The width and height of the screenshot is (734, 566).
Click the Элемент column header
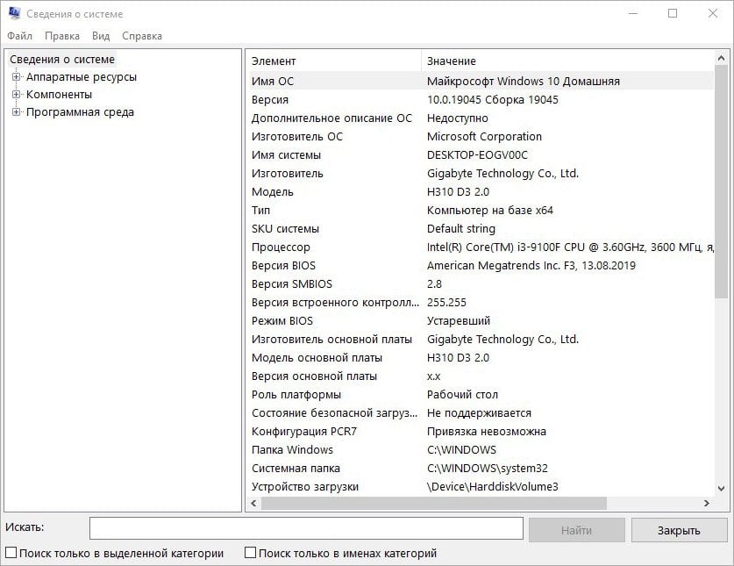(333, 61)
